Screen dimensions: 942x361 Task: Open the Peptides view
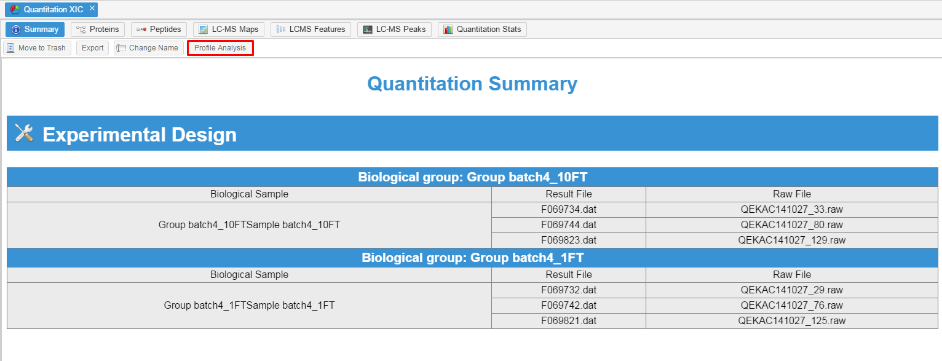(159, 30)
